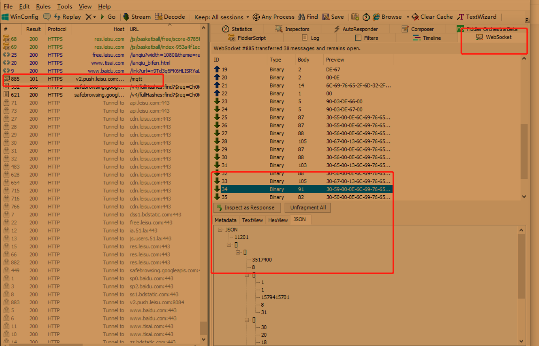The height and width of the screenshot is (346, 539).
Task: Click the stopwatch timer icon
Action: [366, 17]
